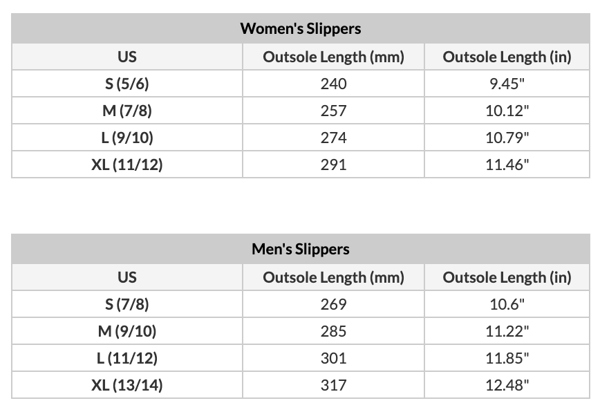The width and height of the screenshot is (600, 412).
Task: Click the Men's Slippers table title
Action: (300, 250)
